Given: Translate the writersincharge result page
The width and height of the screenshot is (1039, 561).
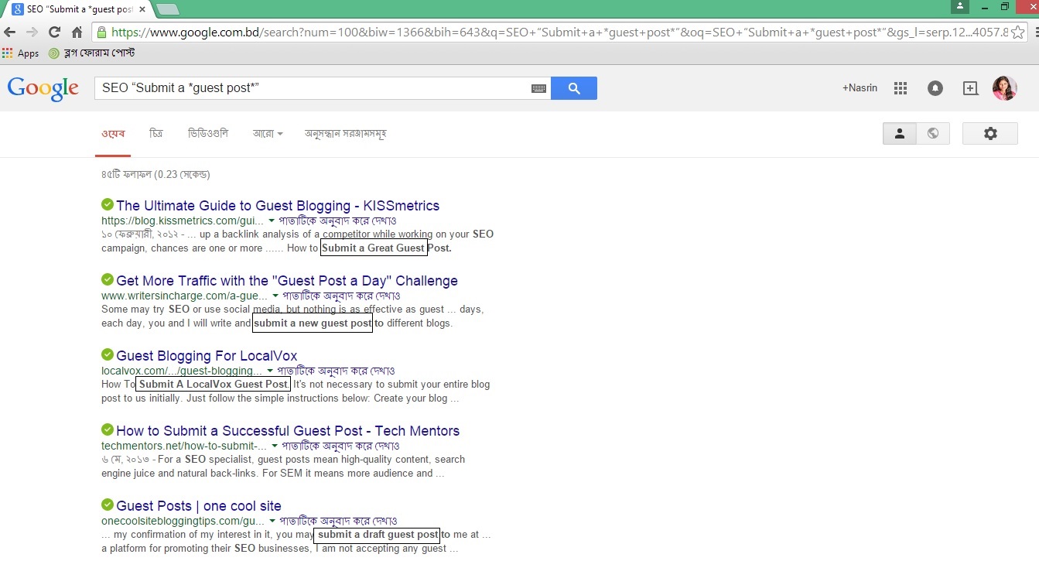Looking at the screenshot, I should tap(342, 296).
